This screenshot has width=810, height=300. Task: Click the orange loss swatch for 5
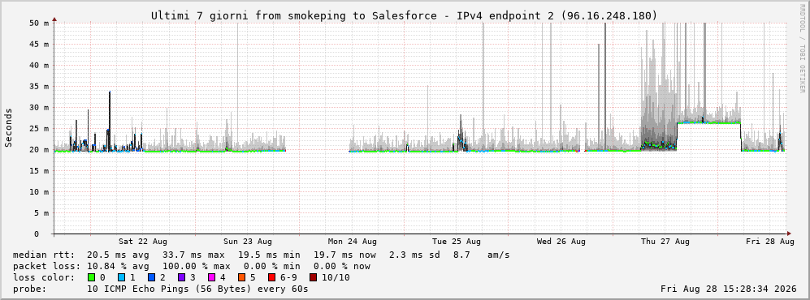(x=242, y=278)
